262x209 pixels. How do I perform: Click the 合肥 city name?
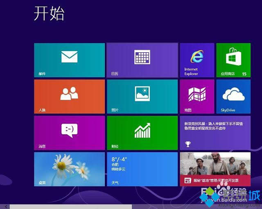pos(115,165)
